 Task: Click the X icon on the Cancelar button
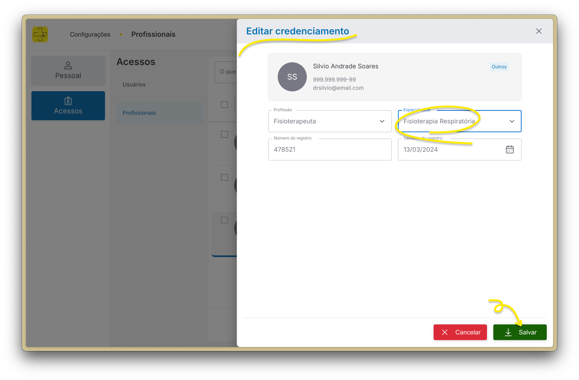[x=445, y=332]
